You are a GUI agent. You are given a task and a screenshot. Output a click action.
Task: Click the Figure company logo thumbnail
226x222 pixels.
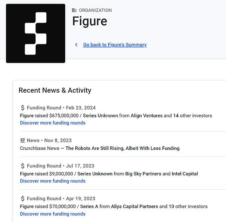35,33
